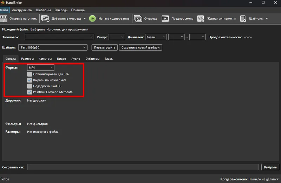Screen dimensions: 281x183
Task: Open the Fast 1080p30 preset selector
Action: coord(53,47)
